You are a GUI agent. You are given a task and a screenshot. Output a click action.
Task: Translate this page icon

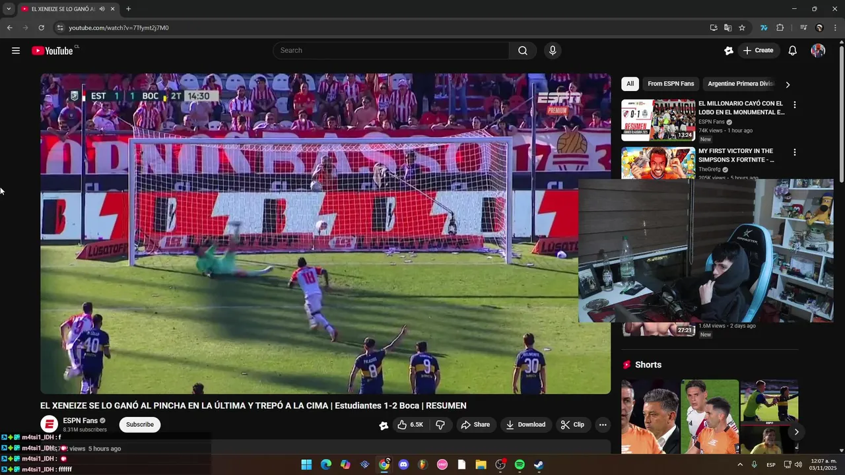pyautogui.click(x=727, y=28)
